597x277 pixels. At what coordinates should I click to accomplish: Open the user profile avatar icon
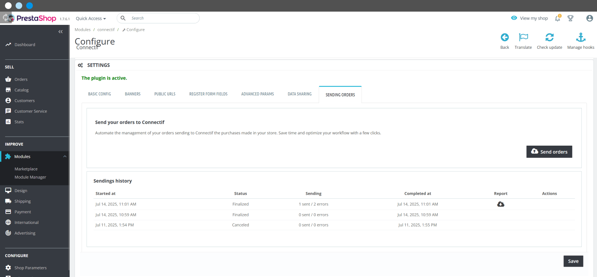[x=589, y=18]
